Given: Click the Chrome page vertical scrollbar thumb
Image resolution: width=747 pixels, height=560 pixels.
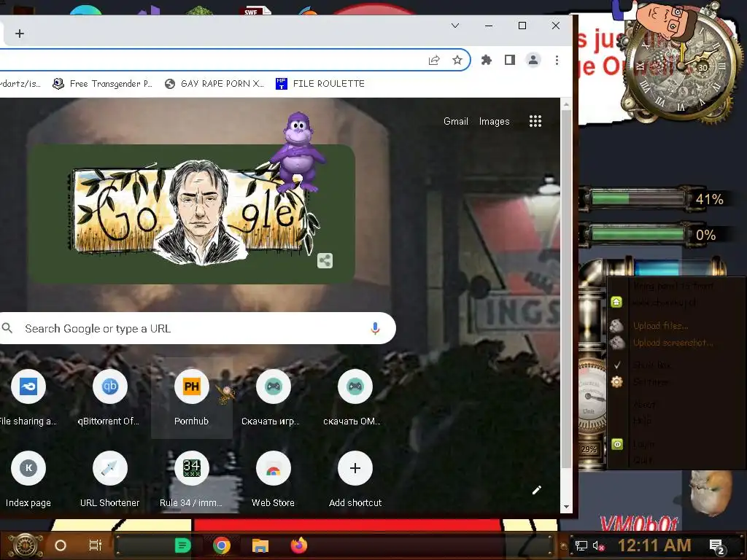Looking at the screenshot, I should (x=566, y=289).
